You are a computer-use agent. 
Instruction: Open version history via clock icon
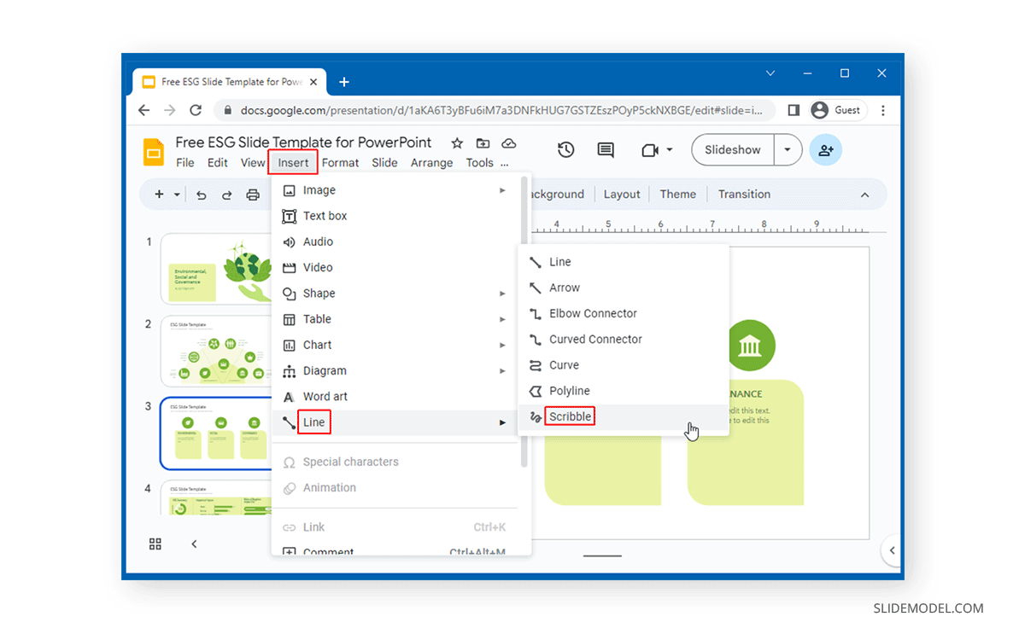click(x=565, y=149)
